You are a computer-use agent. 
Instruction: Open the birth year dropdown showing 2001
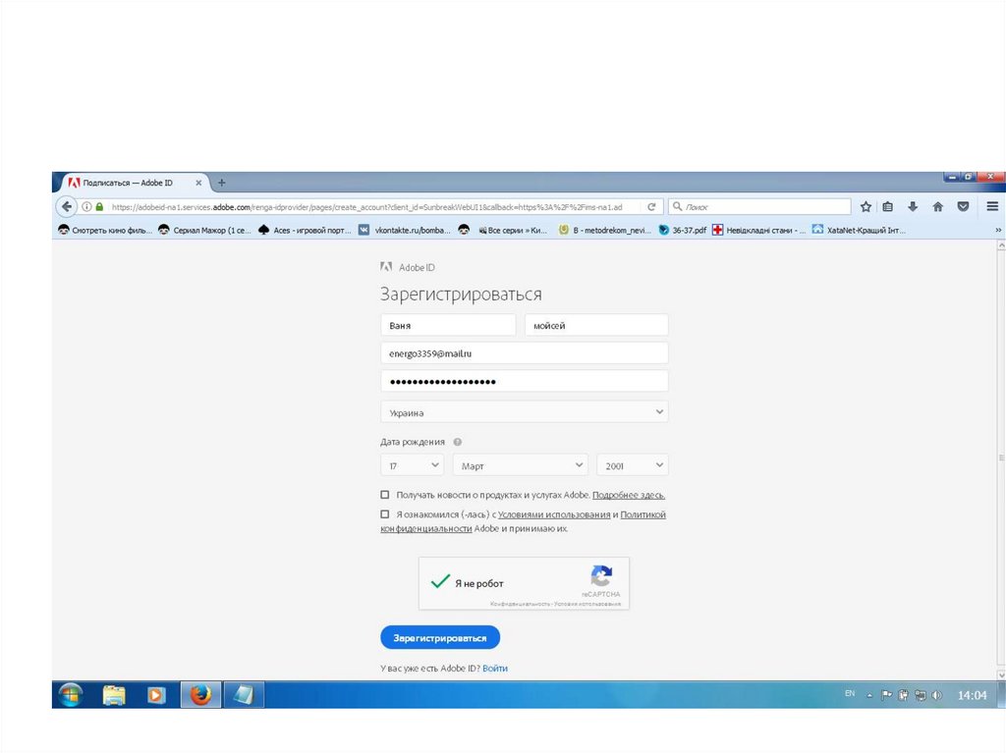tap(633, 465)
